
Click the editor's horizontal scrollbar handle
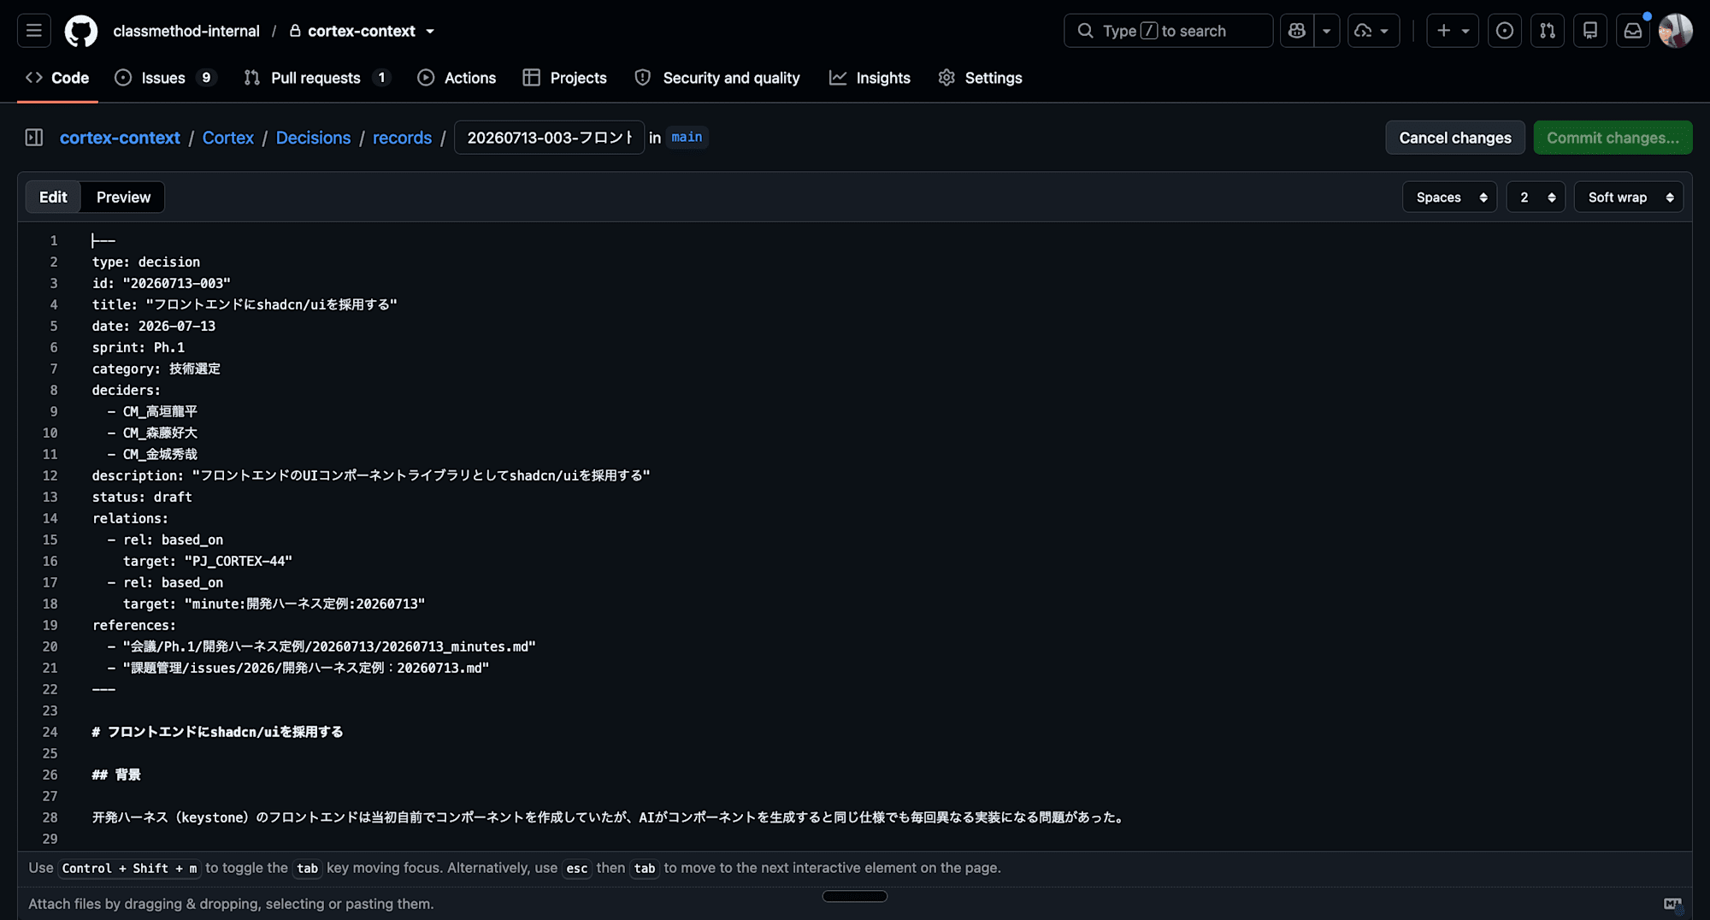pyautogui.click(x=855, y=896)
